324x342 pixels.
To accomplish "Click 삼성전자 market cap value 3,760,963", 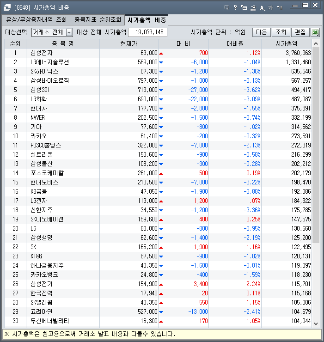I will (298, 53).
